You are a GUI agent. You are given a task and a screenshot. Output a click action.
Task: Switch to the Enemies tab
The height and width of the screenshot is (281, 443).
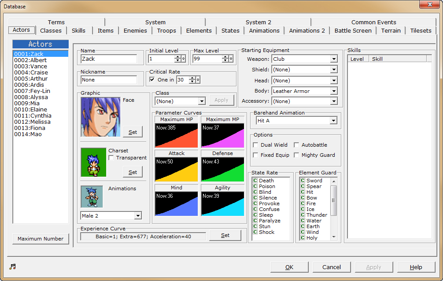[135, 30]
